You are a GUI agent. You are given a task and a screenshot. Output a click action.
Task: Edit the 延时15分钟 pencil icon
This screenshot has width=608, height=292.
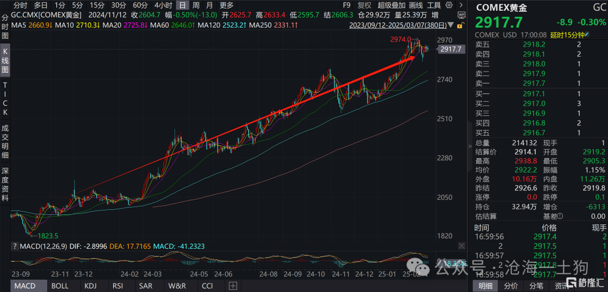[x=587, y=34]
